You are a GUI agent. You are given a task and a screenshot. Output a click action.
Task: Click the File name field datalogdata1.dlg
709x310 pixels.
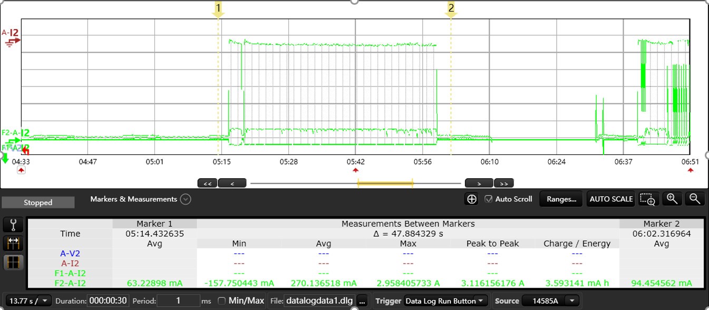[319, 301]
